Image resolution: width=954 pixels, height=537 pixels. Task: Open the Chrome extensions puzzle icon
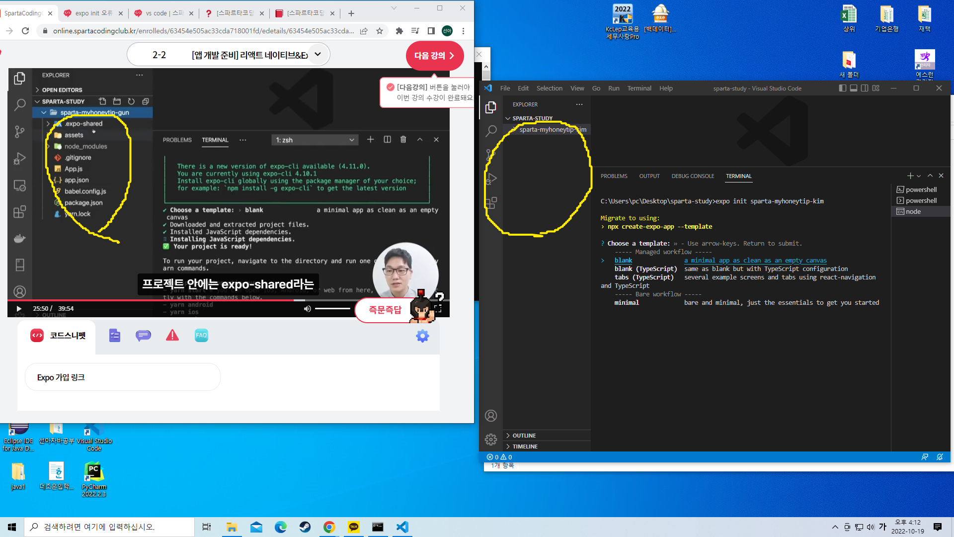click(399, 31)
